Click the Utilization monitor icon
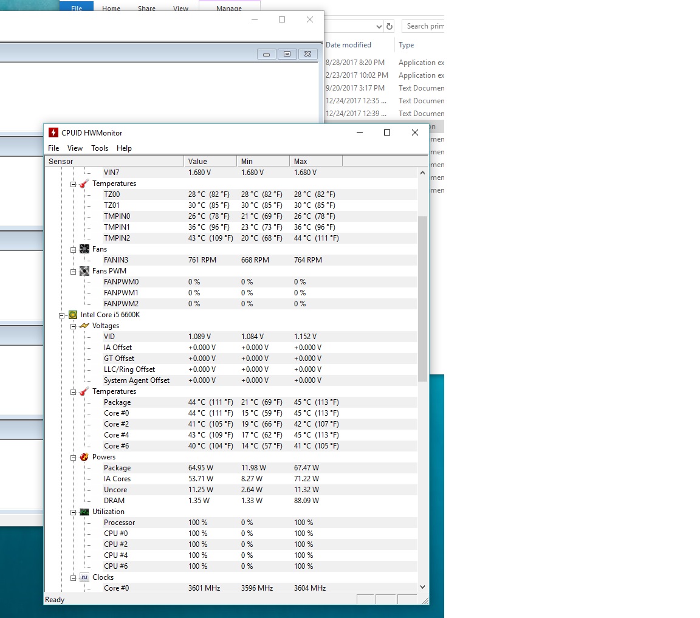 tap(84, 512)
